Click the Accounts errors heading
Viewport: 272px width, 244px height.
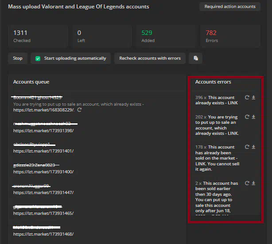click(213, 82)
